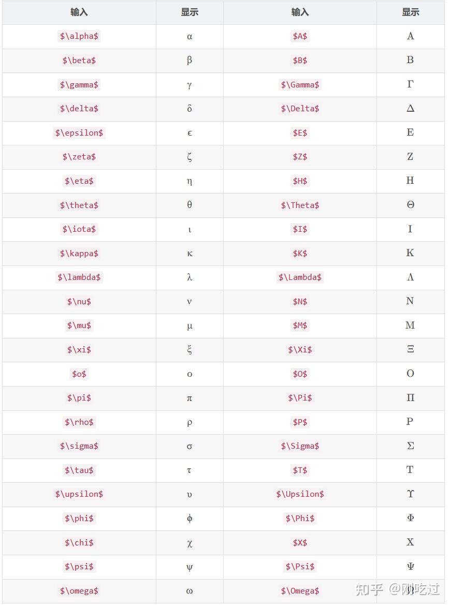
Task: Select the $\omega$ lowercase code
Action: (x=79, y=590)
